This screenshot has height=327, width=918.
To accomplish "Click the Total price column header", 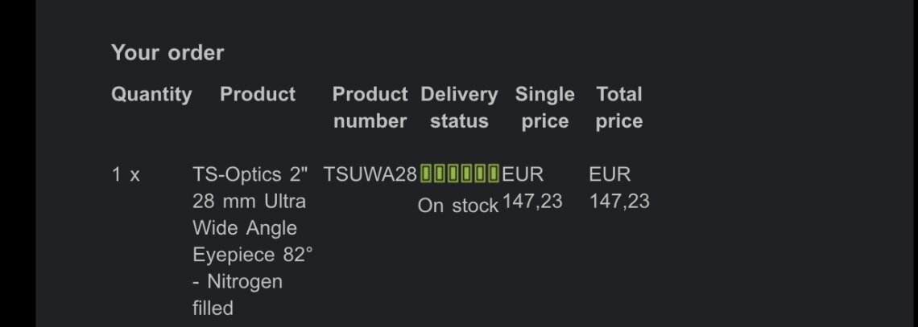I will point(619,108).
